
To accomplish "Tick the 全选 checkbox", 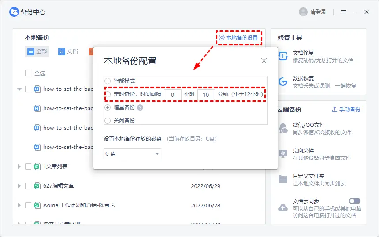I will [x=28, y=73].
